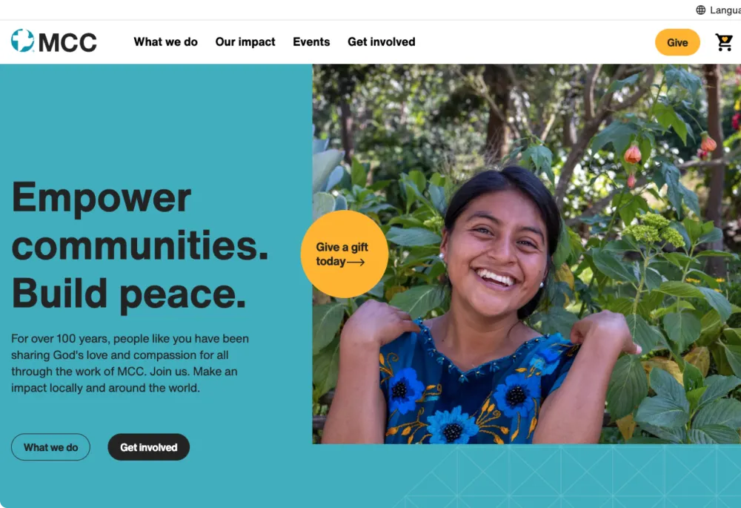Go to the Events menu item
The width and height of the screenshot is (741, 508).
tap(311, 42)
